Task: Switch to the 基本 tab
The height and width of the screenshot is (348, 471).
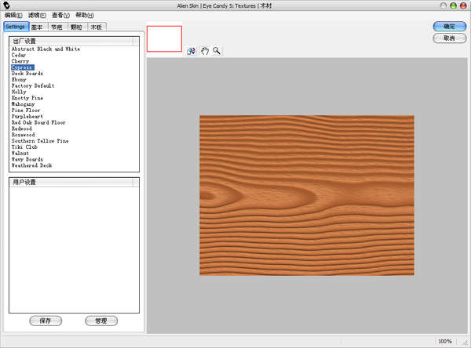Action: tap(37, 27)
